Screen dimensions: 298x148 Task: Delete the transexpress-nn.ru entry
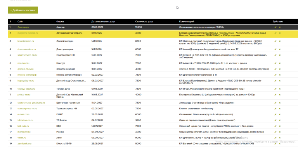pos(279,109)
